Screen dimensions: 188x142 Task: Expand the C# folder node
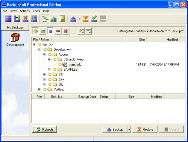tap(44, 75)
